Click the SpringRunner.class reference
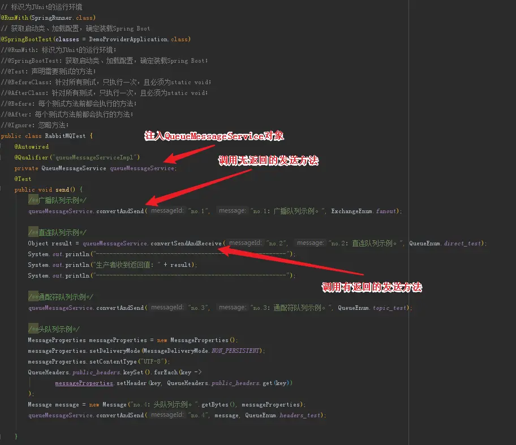Viewport: 516px width, 445px height. pyautogui.click(x=63, y=18)
